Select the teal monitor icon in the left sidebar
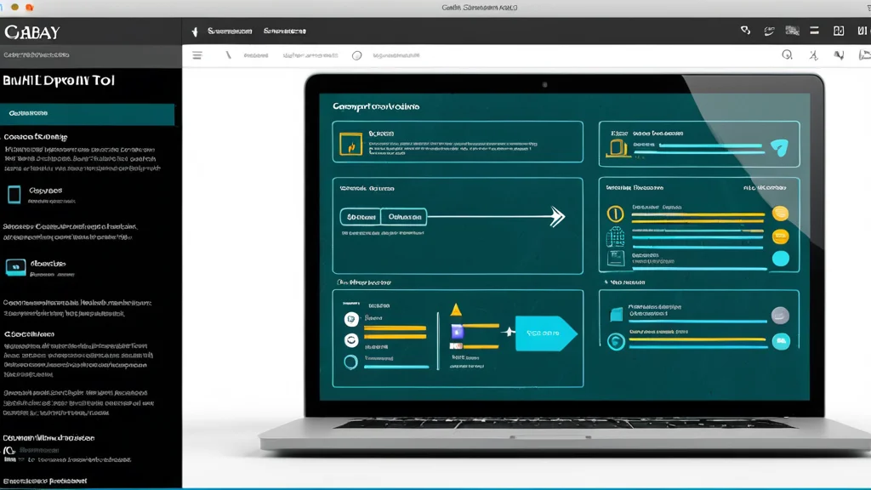 pos(15,267)
